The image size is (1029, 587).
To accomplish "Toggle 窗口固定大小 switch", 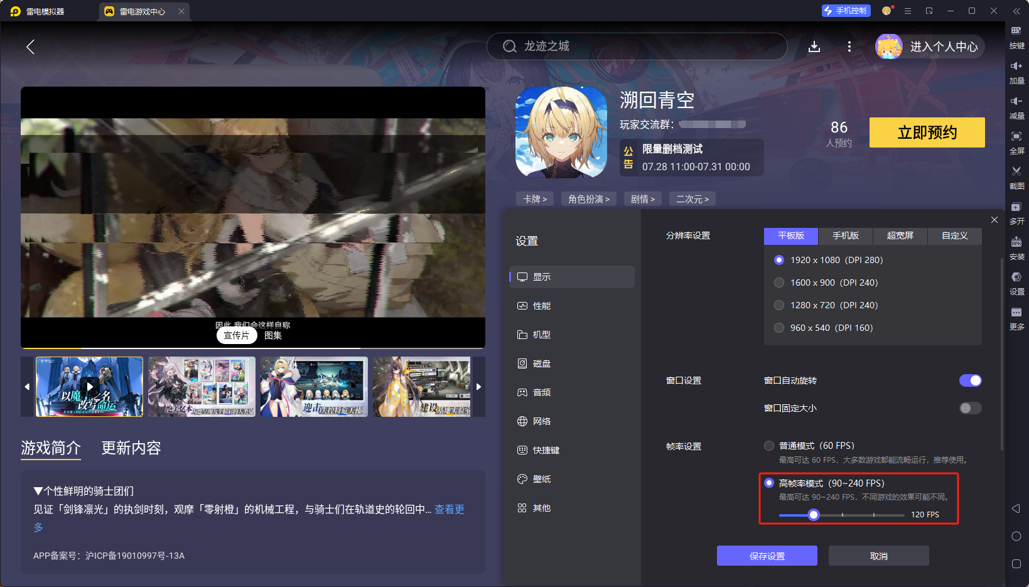I will tap(971, 408).
